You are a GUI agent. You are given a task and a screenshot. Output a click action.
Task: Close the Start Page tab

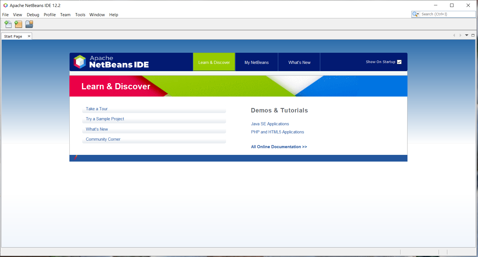coord(29,36)
